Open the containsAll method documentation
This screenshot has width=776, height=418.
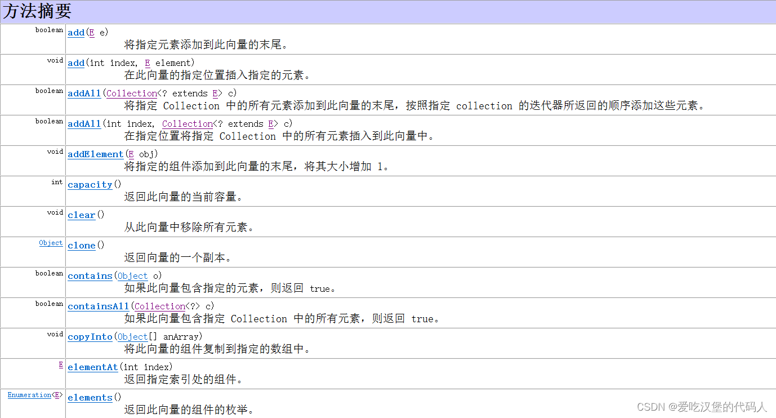[98, 306]
